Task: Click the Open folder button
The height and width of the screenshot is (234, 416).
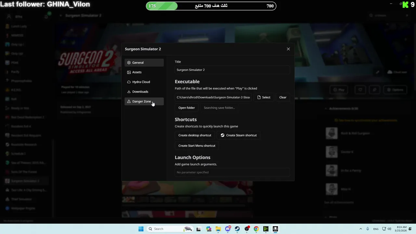Action: tap(187, 108)
